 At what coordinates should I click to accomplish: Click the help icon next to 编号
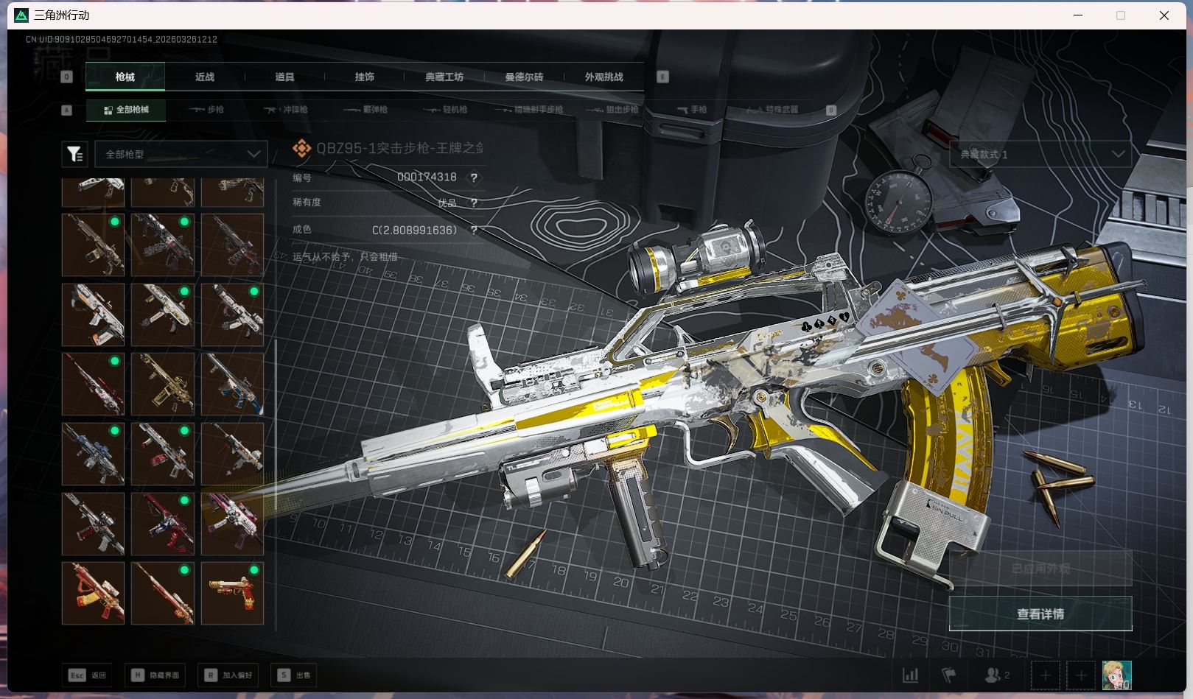pyautogui.click(x=474, y=178)
